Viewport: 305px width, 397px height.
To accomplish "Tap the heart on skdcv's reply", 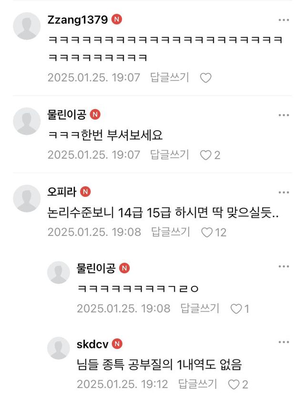I will coord(234,385).
